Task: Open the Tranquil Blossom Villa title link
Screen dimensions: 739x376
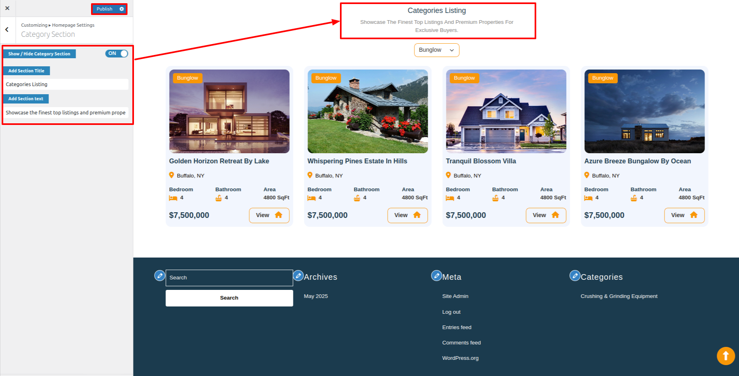Action: click(481, 161)
